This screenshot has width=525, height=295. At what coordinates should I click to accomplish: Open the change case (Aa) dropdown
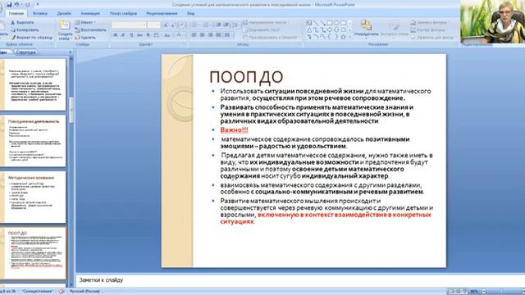pyautogui.click(x=167, y=34)
